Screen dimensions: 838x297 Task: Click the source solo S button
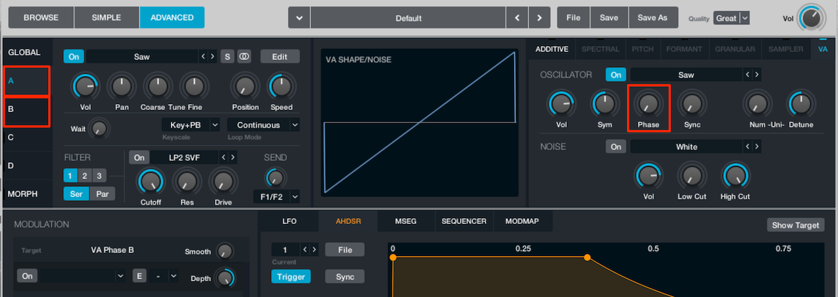tap(227, 57)
